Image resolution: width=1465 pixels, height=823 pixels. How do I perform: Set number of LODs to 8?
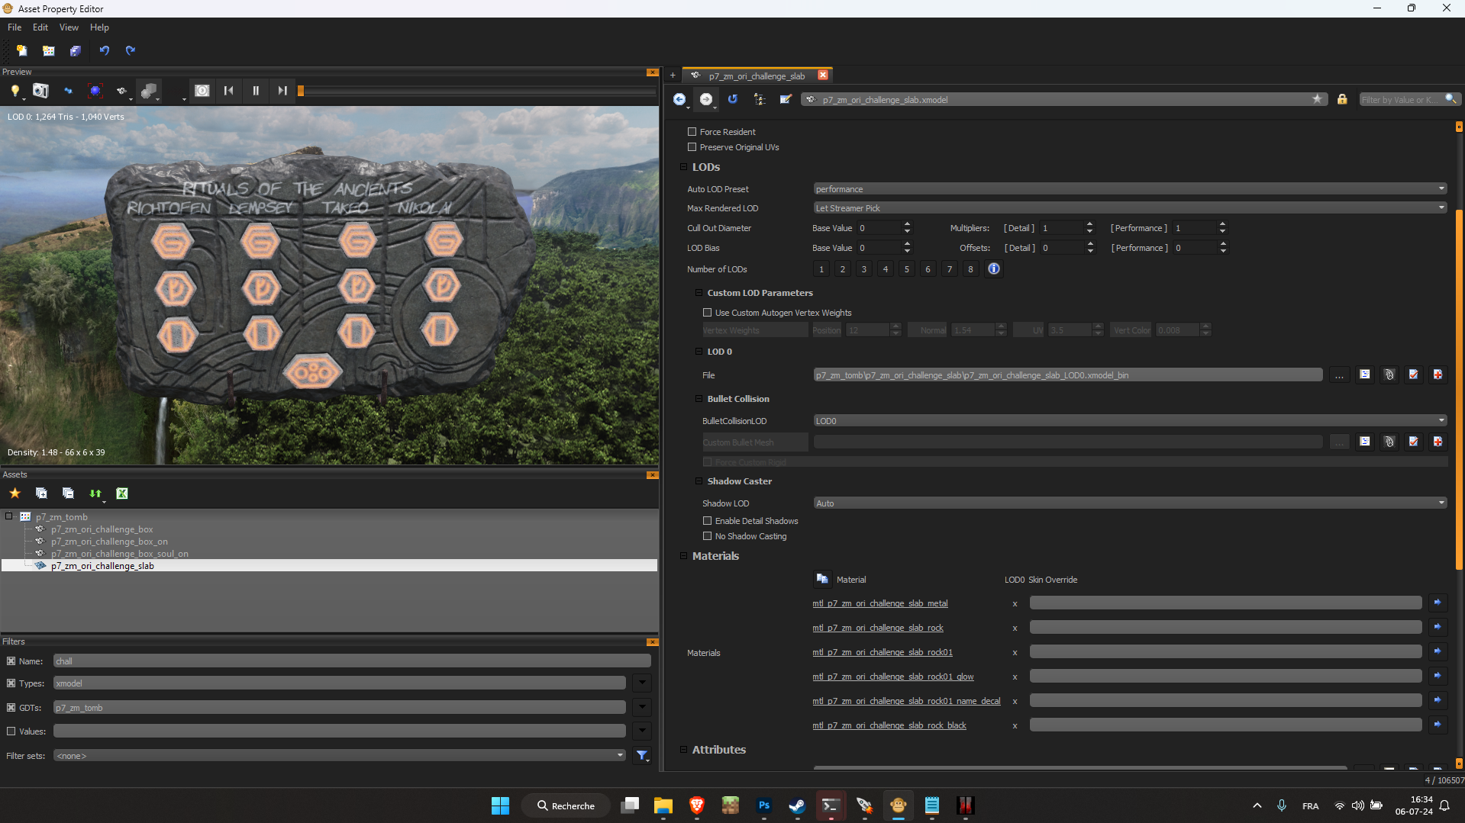point(970,269)
